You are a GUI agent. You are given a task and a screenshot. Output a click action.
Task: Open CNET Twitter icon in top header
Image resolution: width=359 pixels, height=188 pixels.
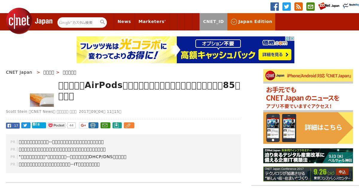(287, 7)
